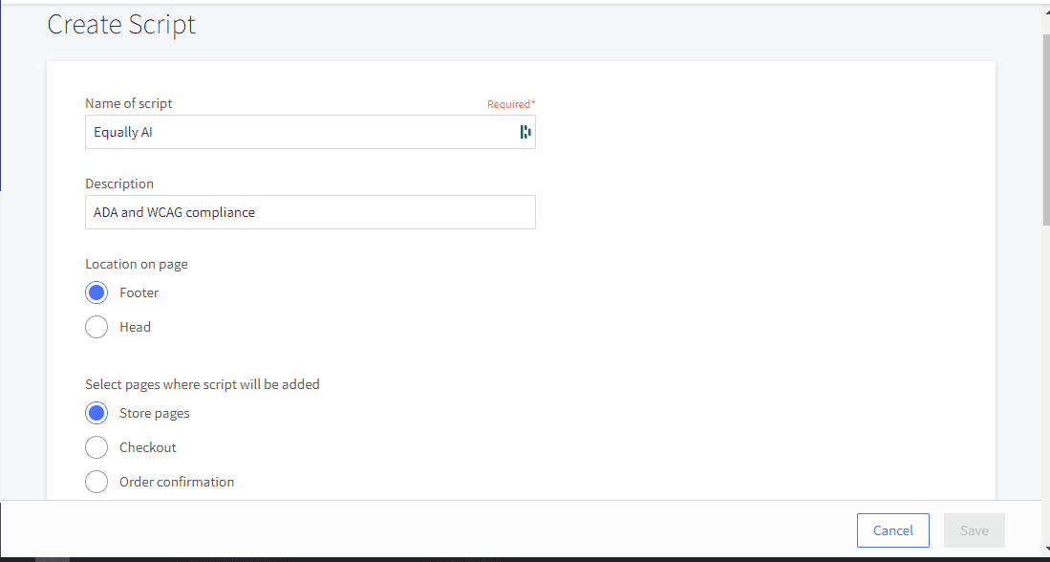This screenshot has height=562, width=1050.
Task: Click the red Required* indicator text
Action: click(511, 104)
